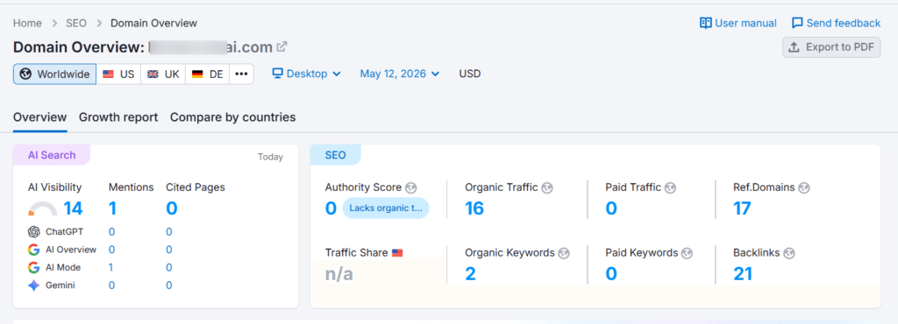The image size is (898, 324).
Task: Open AI Mode mentions value 1
Action: click(111, 267)
